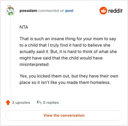Click the line starting "Yes, you kicked"
The height and width of the screenshot is (126, 128).
69,76
